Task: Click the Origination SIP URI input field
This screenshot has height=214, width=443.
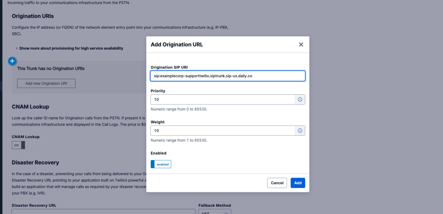Action: 228,76
